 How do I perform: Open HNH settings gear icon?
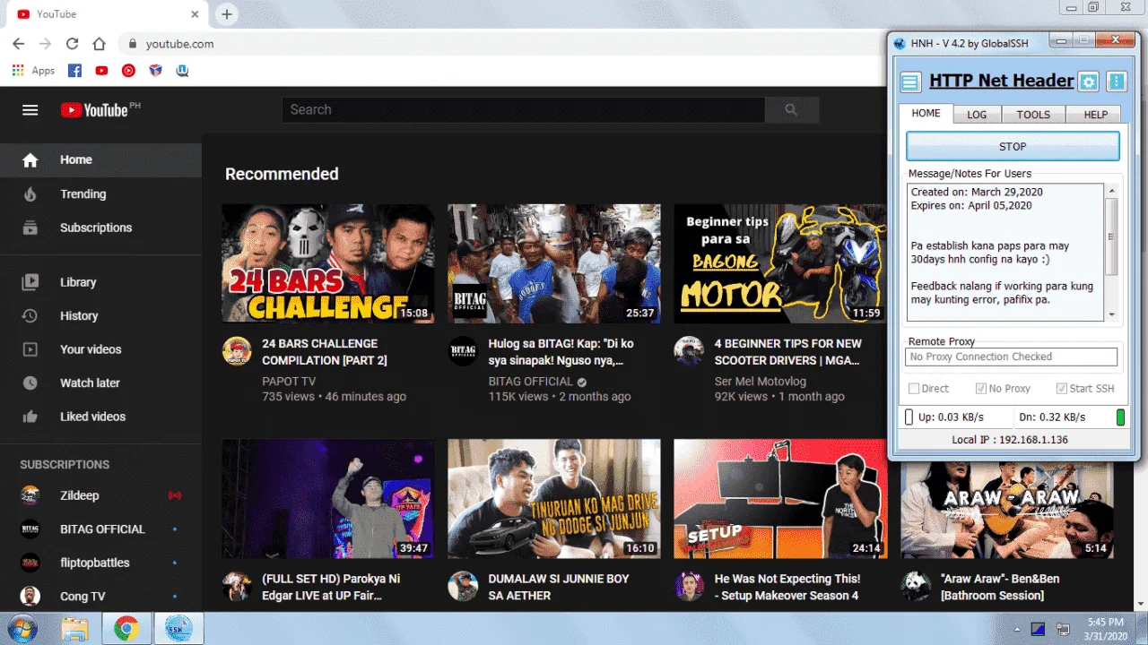click(x=1088, y=82)
